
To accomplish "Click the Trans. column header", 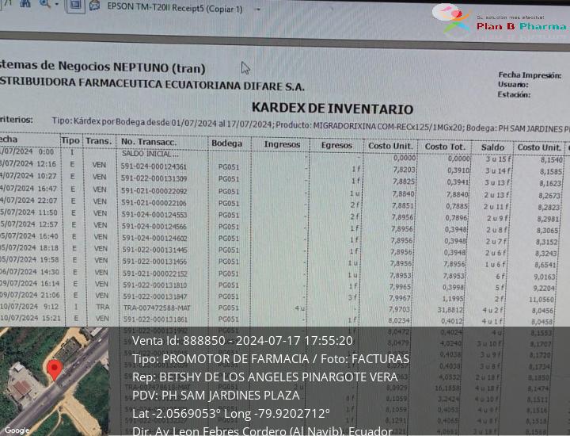I will (99, 141).
